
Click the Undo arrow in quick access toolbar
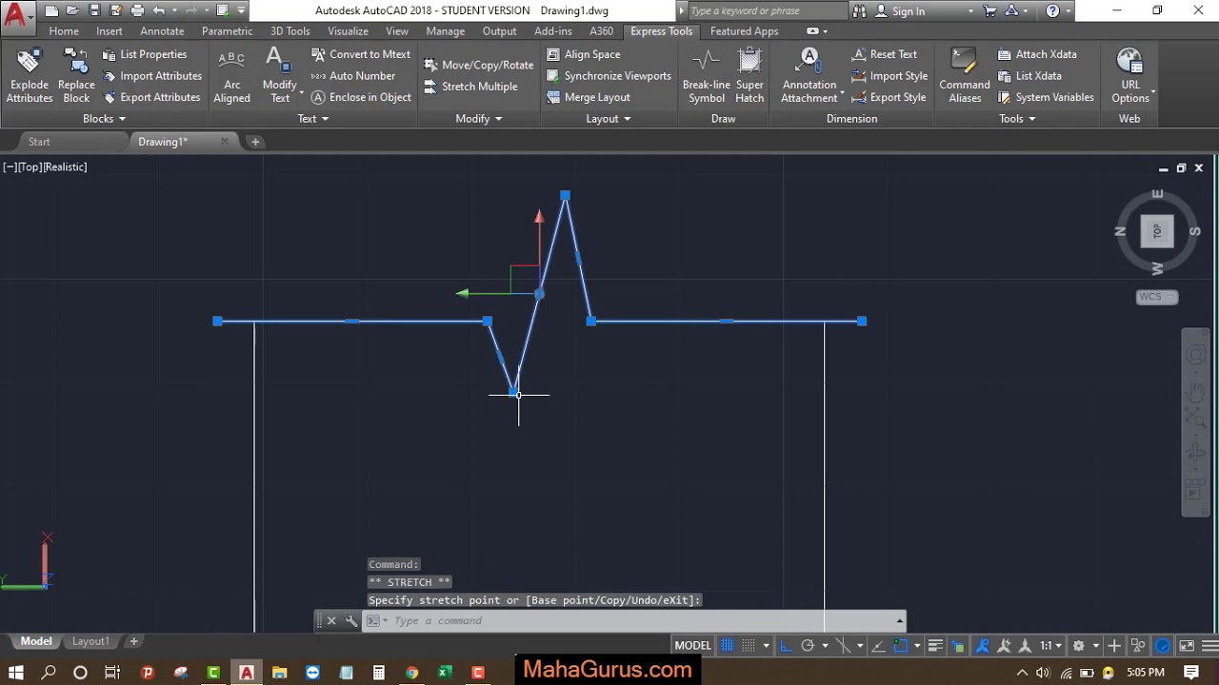click(159, 10)
